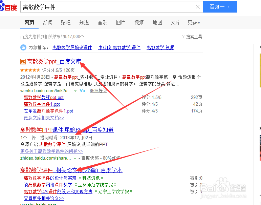Expand the 更多» menu
Viewport: 261px width, 205px height.
[194, 22]
